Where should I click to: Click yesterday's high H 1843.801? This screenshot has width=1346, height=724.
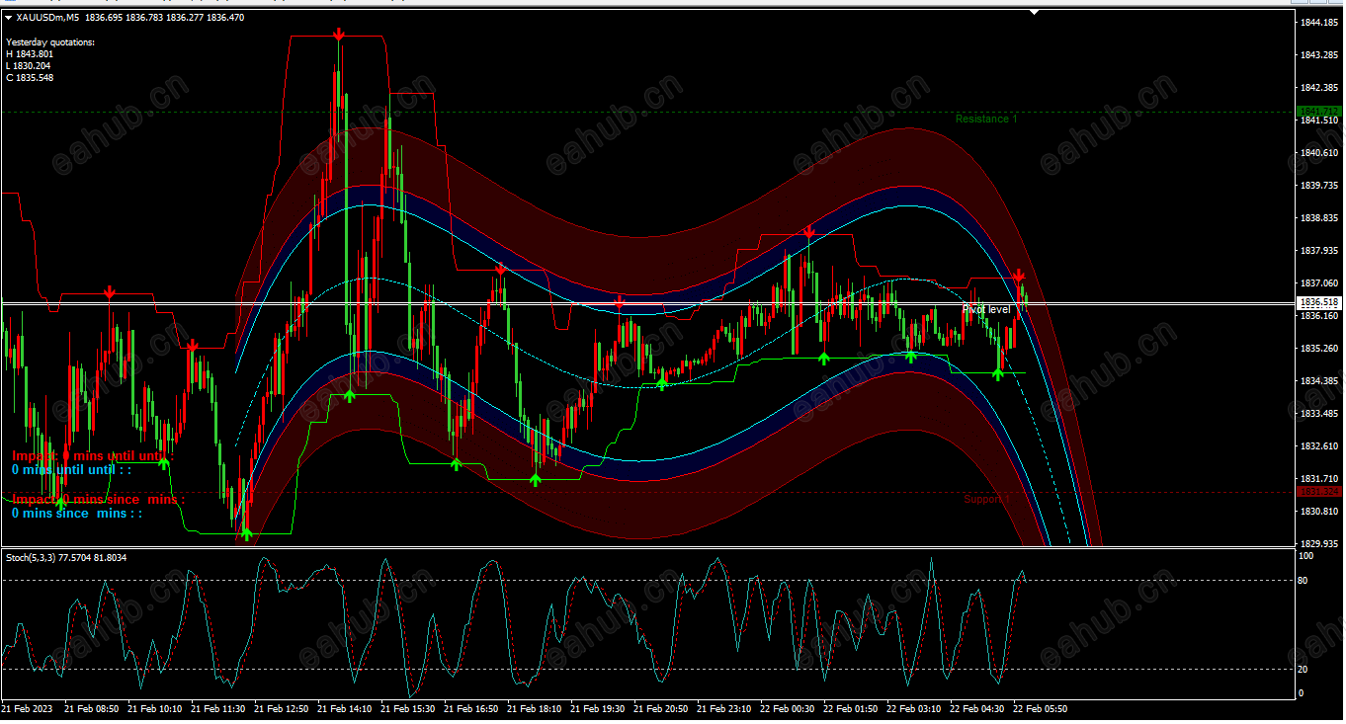(x=30, y=54)
